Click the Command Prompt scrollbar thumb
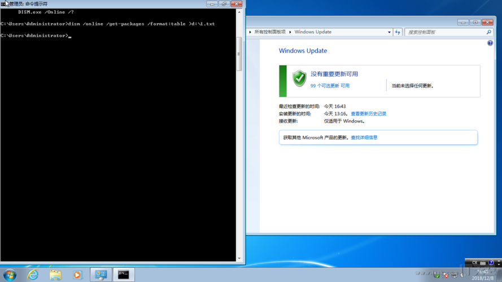Image resolution: width=502 pixels, height=282 pixels. point(239,54)
